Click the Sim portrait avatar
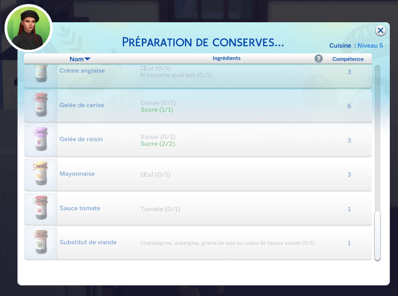The width and height of the screenshot is (398, 296). [28, 28]
